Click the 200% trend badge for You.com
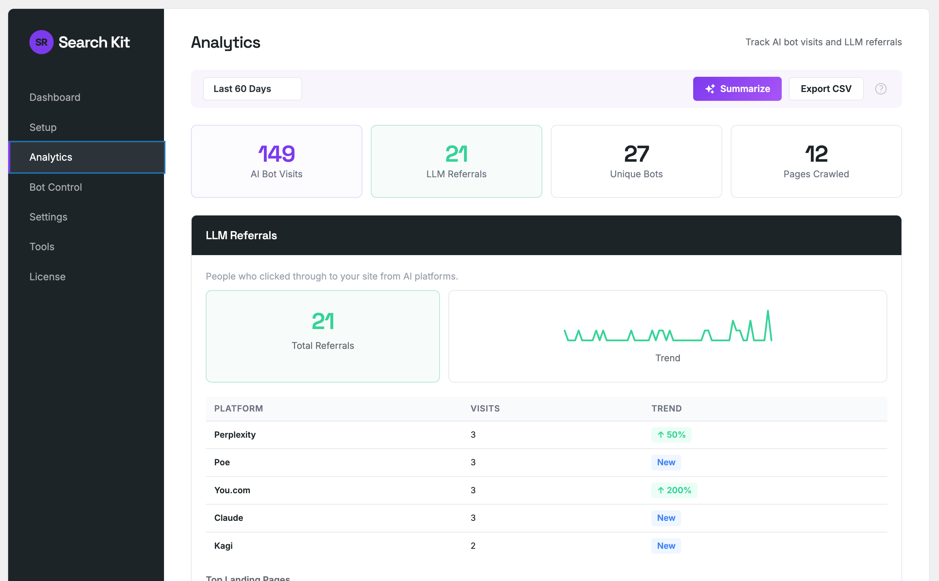Viewport: 939px width, 581px height. coord(674,490)
